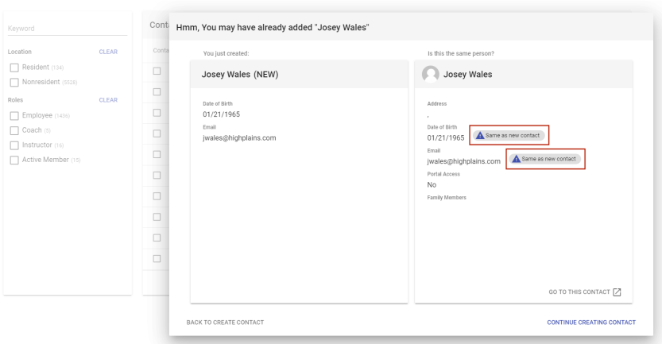This screenshot has width=662, height=344.
Task: Select the first contact row checkbox in list
Action: click(157, 72)
